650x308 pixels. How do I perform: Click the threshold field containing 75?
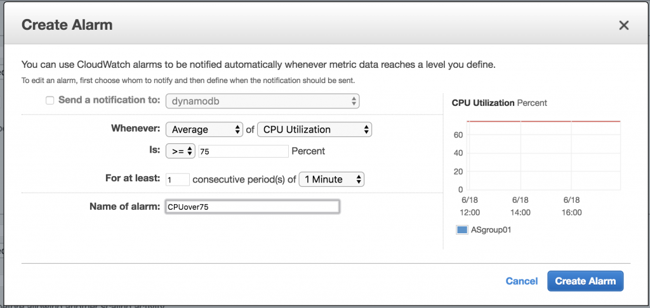[243, 151]
